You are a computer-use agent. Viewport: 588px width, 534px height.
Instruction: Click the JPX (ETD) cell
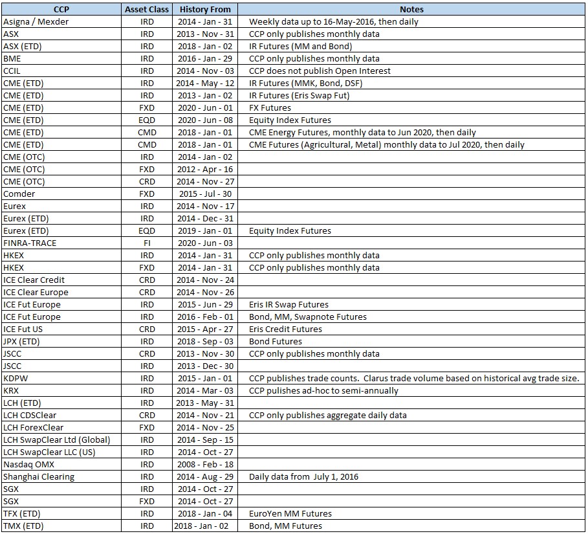pos(61,342)
